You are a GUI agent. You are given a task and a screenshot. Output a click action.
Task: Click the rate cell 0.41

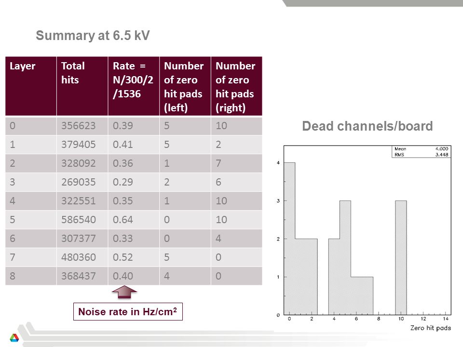(x=134, y=145)
